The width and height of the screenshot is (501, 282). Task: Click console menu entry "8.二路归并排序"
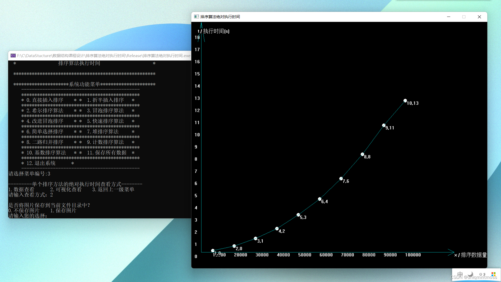(x=45, y=142)
